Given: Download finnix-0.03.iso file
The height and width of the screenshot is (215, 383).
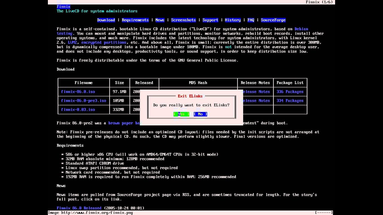Looking at the screenshot, I should pos(78,110).
